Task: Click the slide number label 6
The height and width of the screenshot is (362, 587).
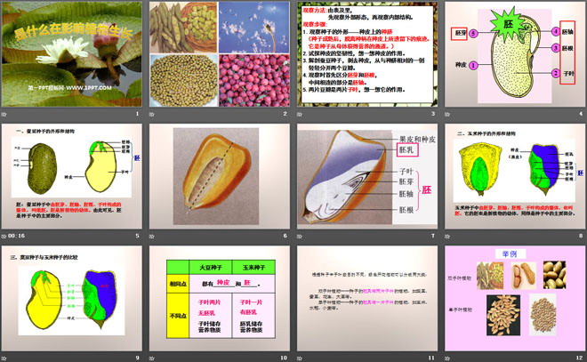Action: pyautogui.click(x=285, y=236)
